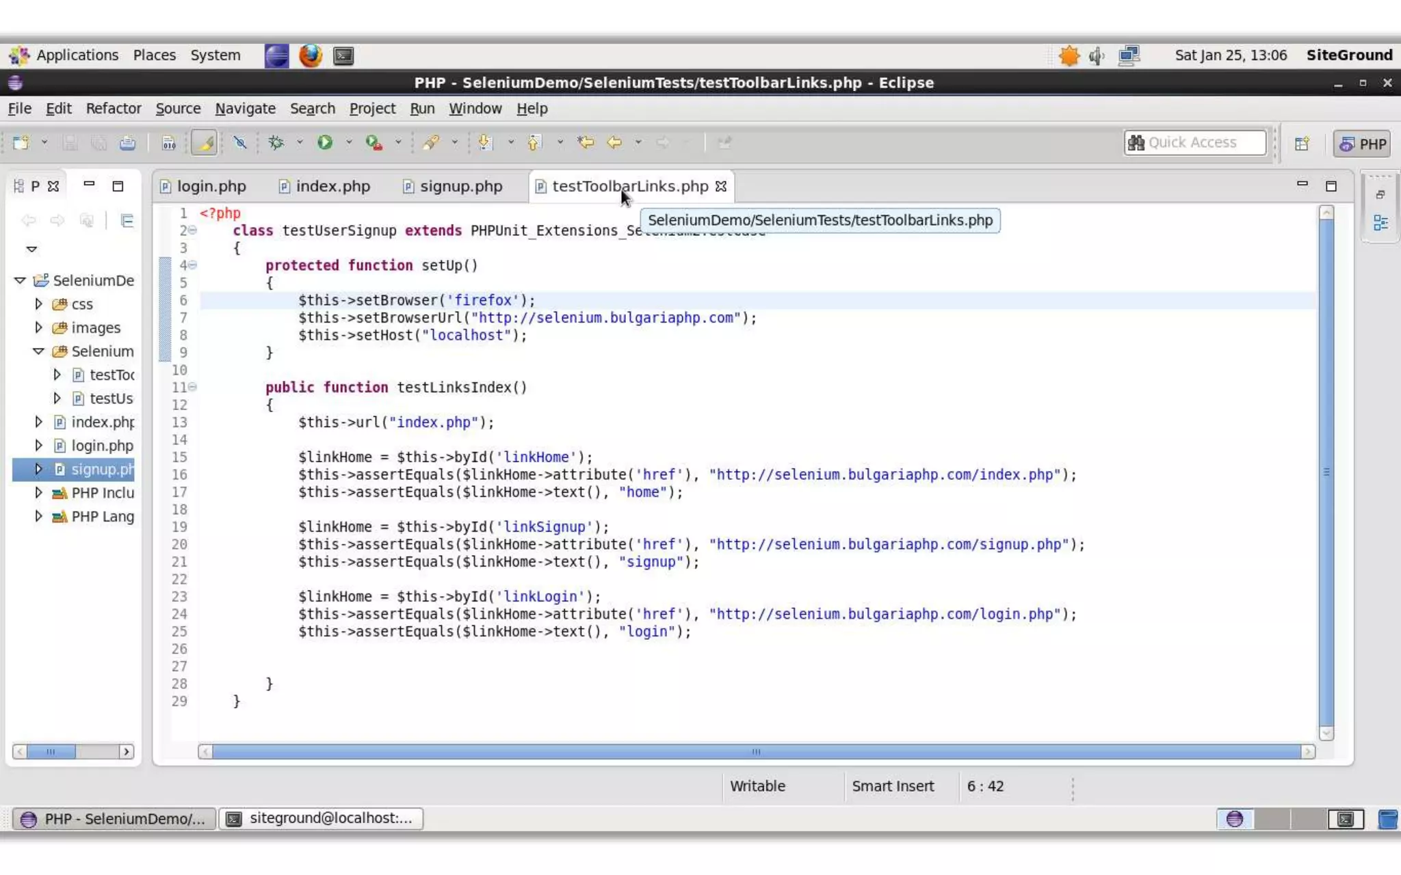The height and width of the screenshot is (875, 1401).
Task: Click the Debug bug icon
Action: coord(276,142)
